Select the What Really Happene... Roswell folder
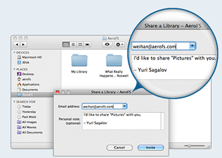Image resolution: width=222 pixels, height=158 pixels. click(x=114, y=60)
